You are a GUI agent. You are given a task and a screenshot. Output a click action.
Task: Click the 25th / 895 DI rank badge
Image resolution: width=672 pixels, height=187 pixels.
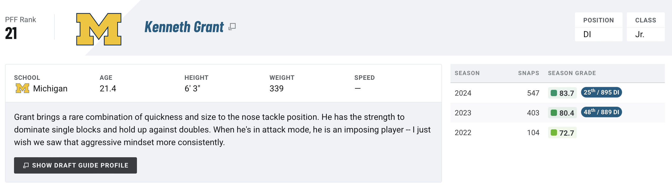point(601,92)
